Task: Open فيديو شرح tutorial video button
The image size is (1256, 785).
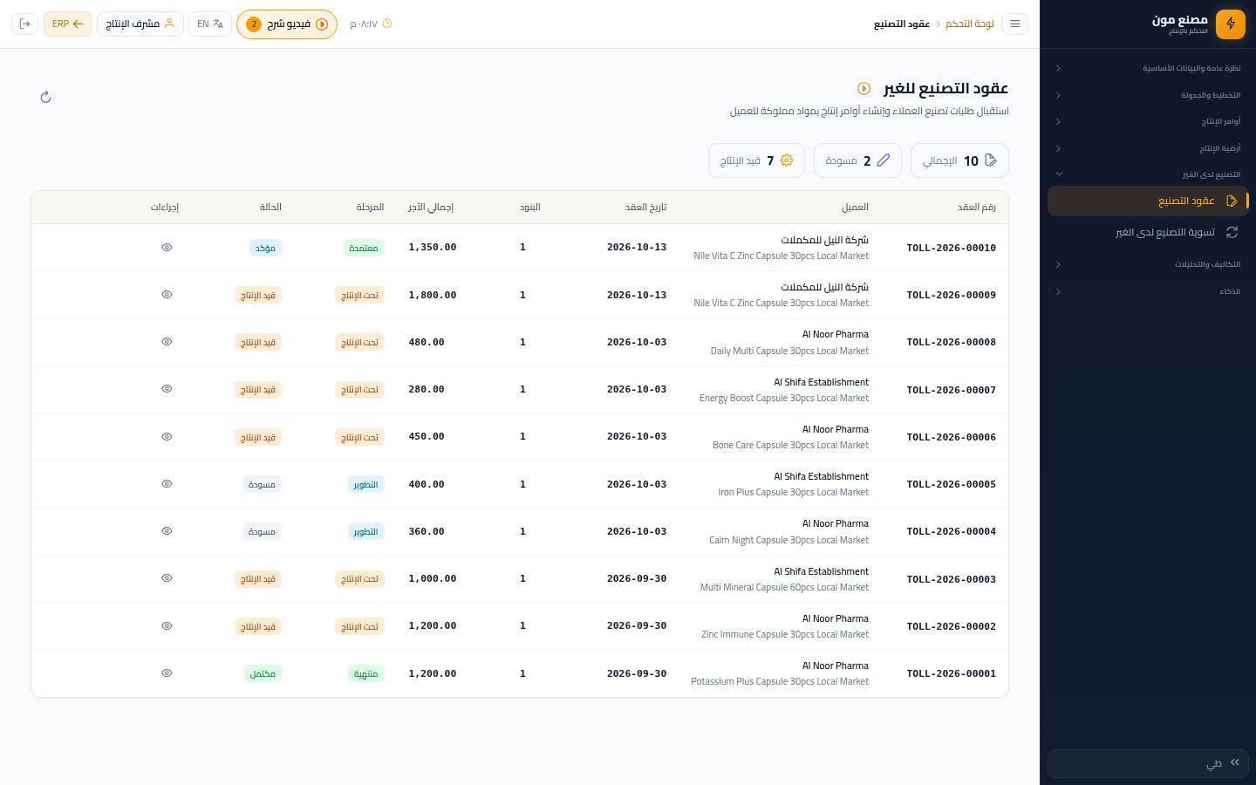Action: click(287, 24)
